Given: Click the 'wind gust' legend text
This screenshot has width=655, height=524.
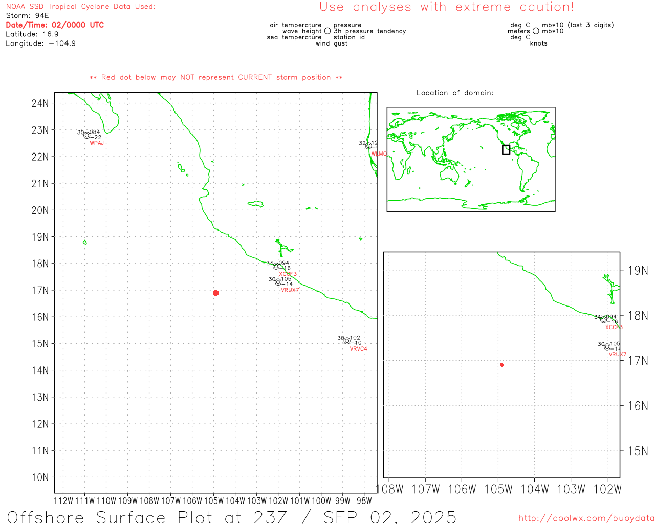Looking at the screenshot, I should [x=332, y=43].
